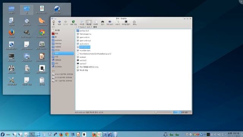Open Firefox from the desktop folder view
This screenshot has height=137, width=243.
click(11, 34)
